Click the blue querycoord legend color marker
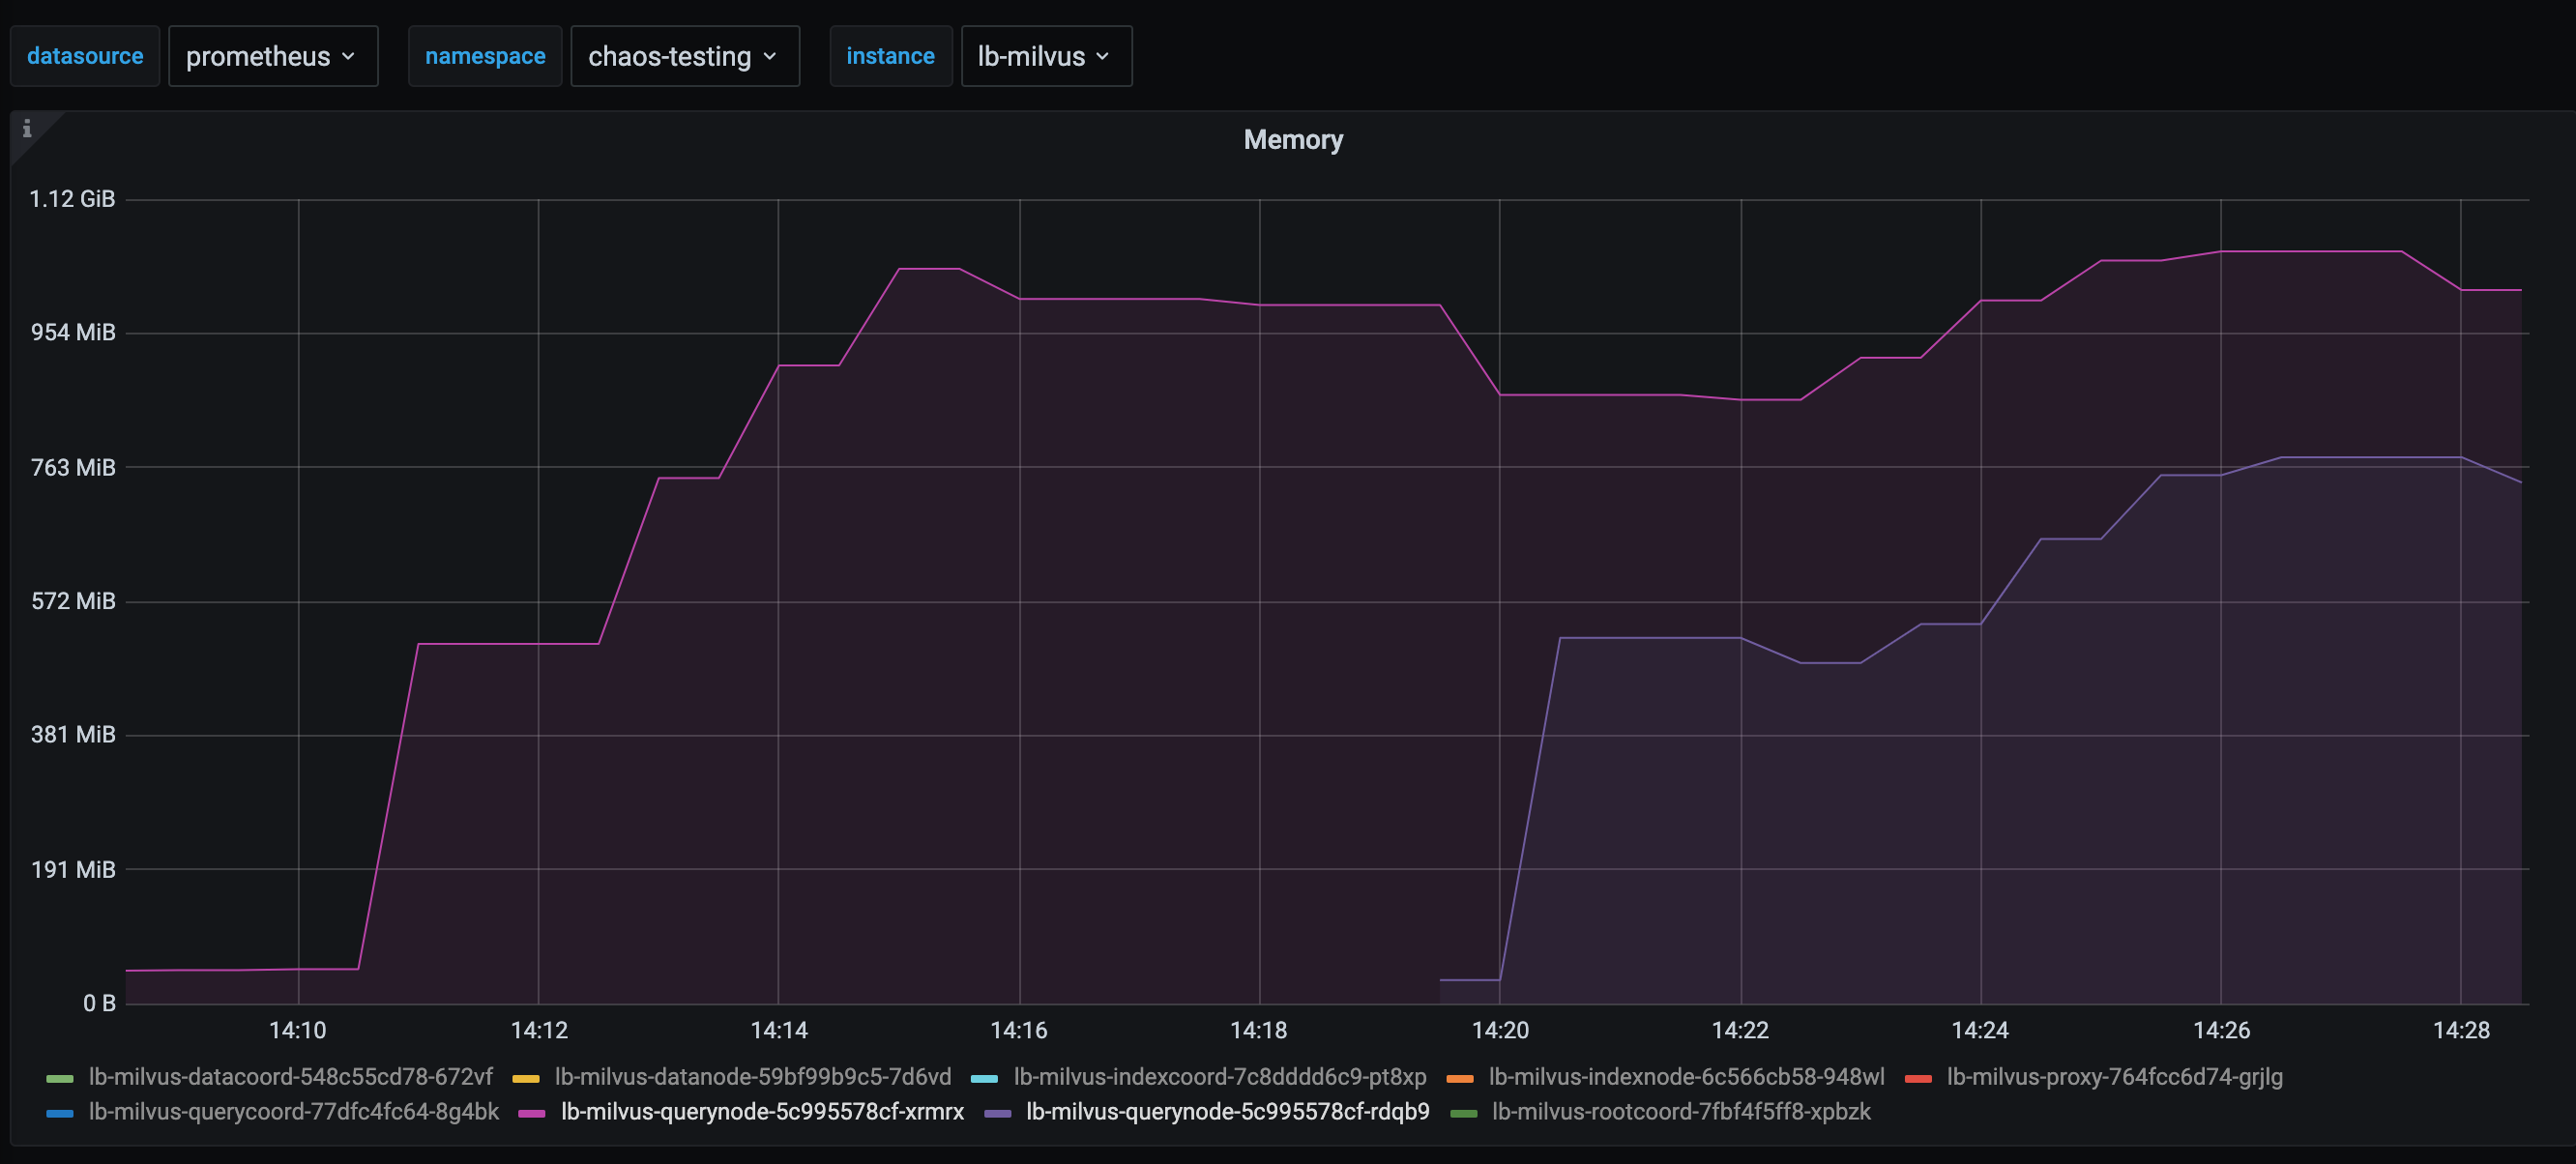 pos(60,1112)
